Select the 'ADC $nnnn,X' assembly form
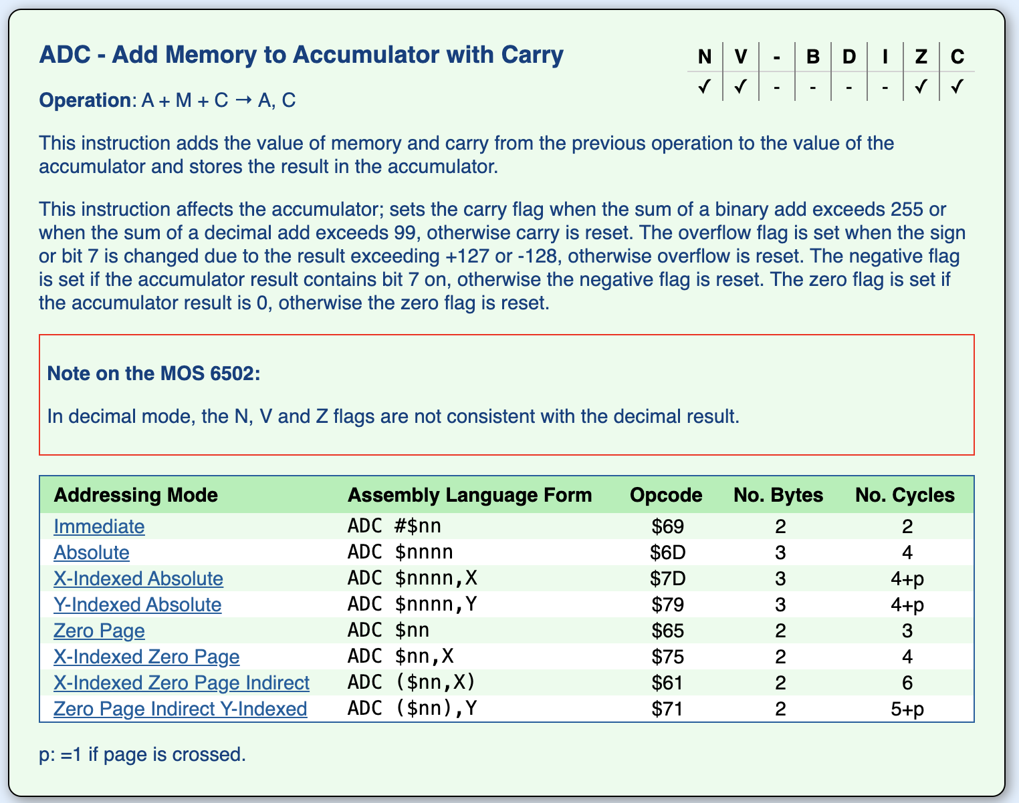Viewport: 1019px width, 803px height. (x=413, y=579)
